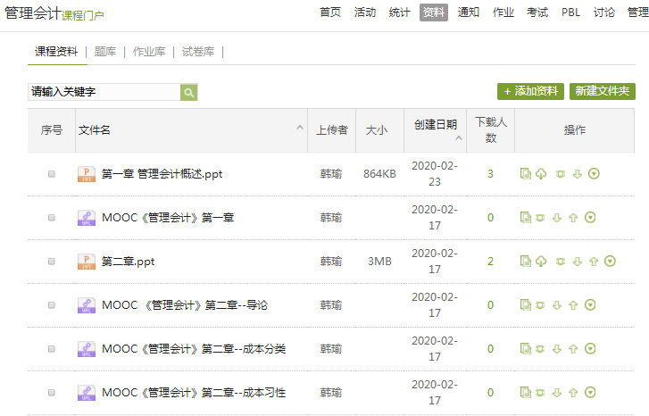Click the copy icon for 第一章 管理会计概述.ppt
649x416 pixels.
(526, 173)
